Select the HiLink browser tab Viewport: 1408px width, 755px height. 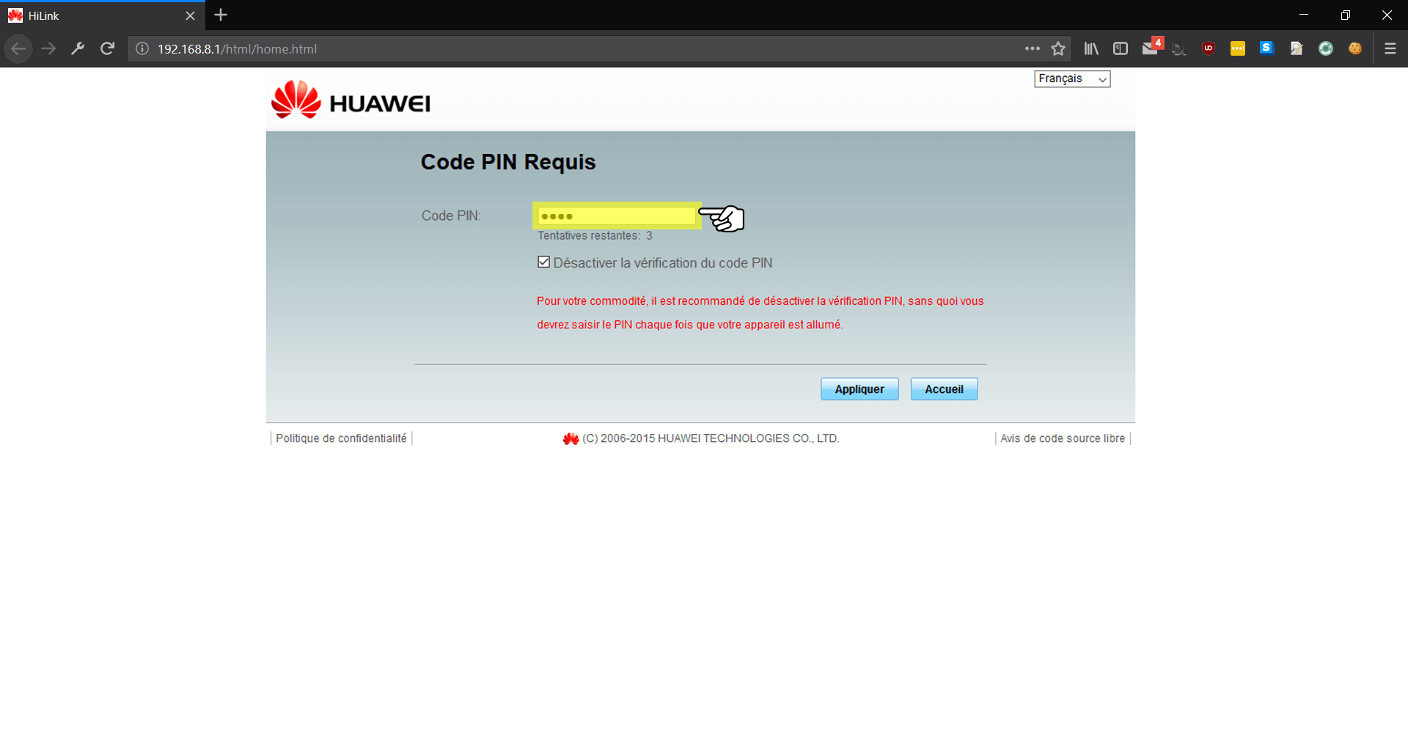(x=103, y=15)
